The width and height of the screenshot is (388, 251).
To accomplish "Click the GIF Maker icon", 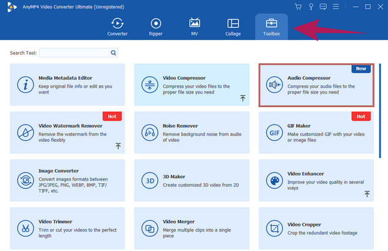I will tap(274, 132).
